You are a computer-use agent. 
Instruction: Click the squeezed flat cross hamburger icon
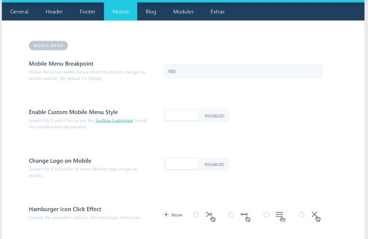(245, 216)
